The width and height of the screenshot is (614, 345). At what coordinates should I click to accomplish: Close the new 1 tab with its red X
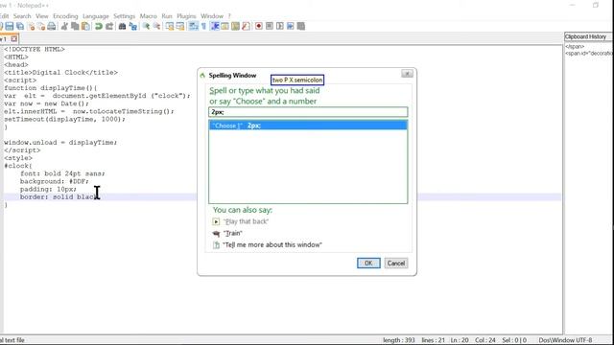point(14,38)
